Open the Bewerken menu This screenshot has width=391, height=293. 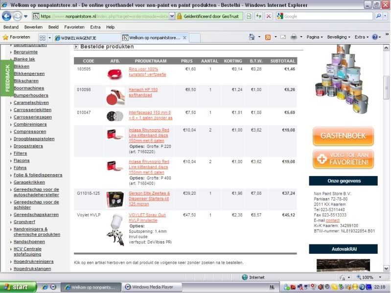coord(33,27)
